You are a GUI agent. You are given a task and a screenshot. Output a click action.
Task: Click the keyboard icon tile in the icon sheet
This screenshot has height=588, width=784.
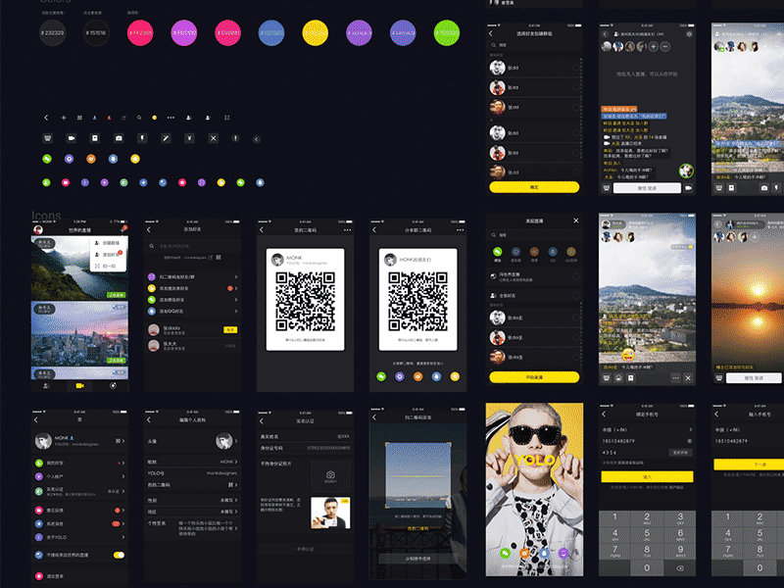pos(47,138)
